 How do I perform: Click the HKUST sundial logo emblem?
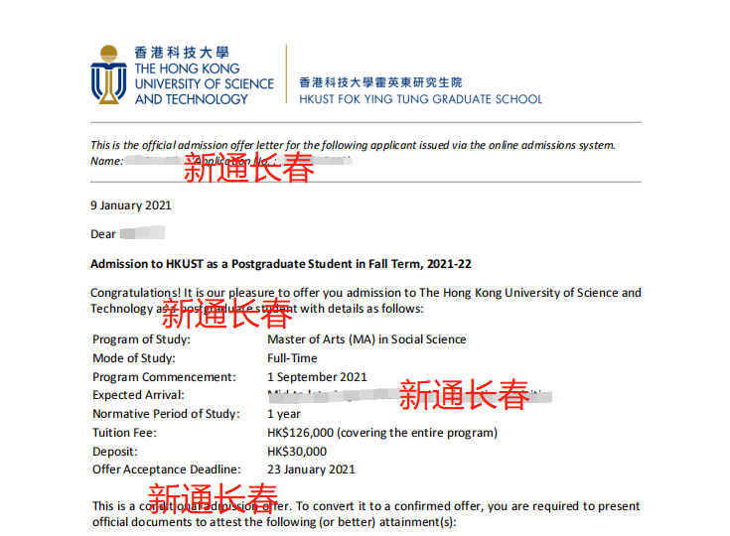click(108, 74)
